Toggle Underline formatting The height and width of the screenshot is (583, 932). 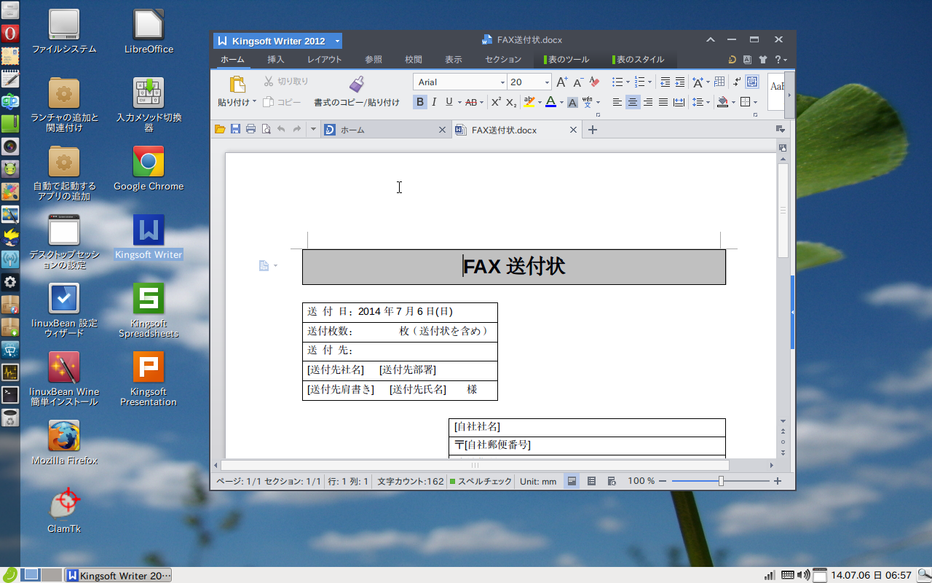coord(449,102)
